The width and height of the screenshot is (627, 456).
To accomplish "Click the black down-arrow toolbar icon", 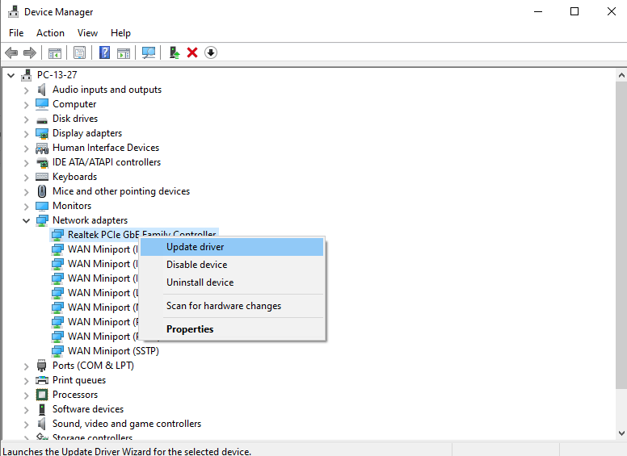I will pos(211,52).
